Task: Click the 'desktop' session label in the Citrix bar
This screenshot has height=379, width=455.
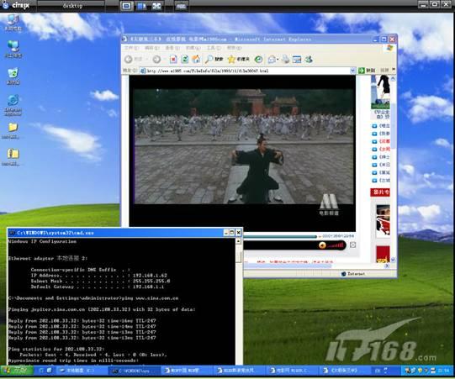Action: click(72, 5)
